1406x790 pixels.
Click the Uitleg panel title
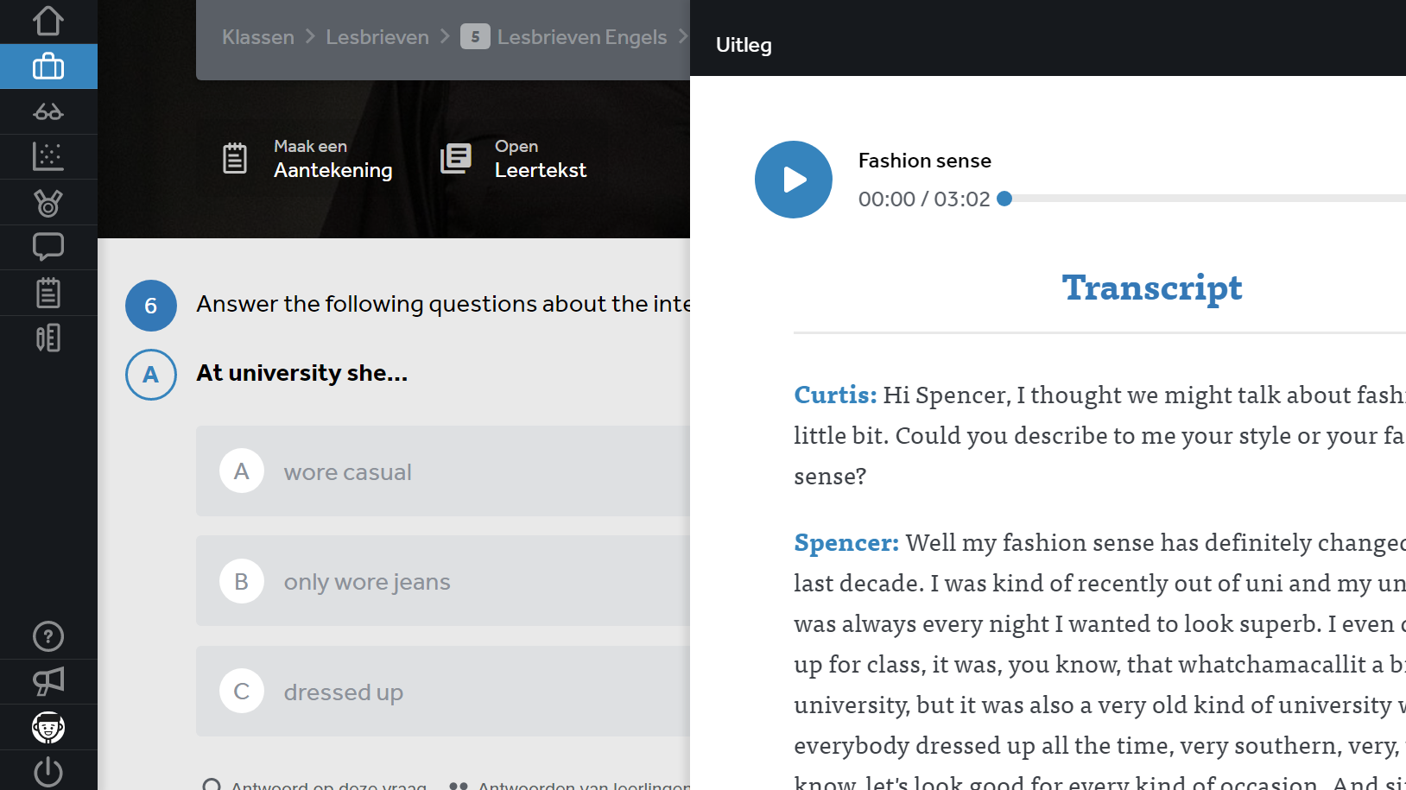coord(744,45)
